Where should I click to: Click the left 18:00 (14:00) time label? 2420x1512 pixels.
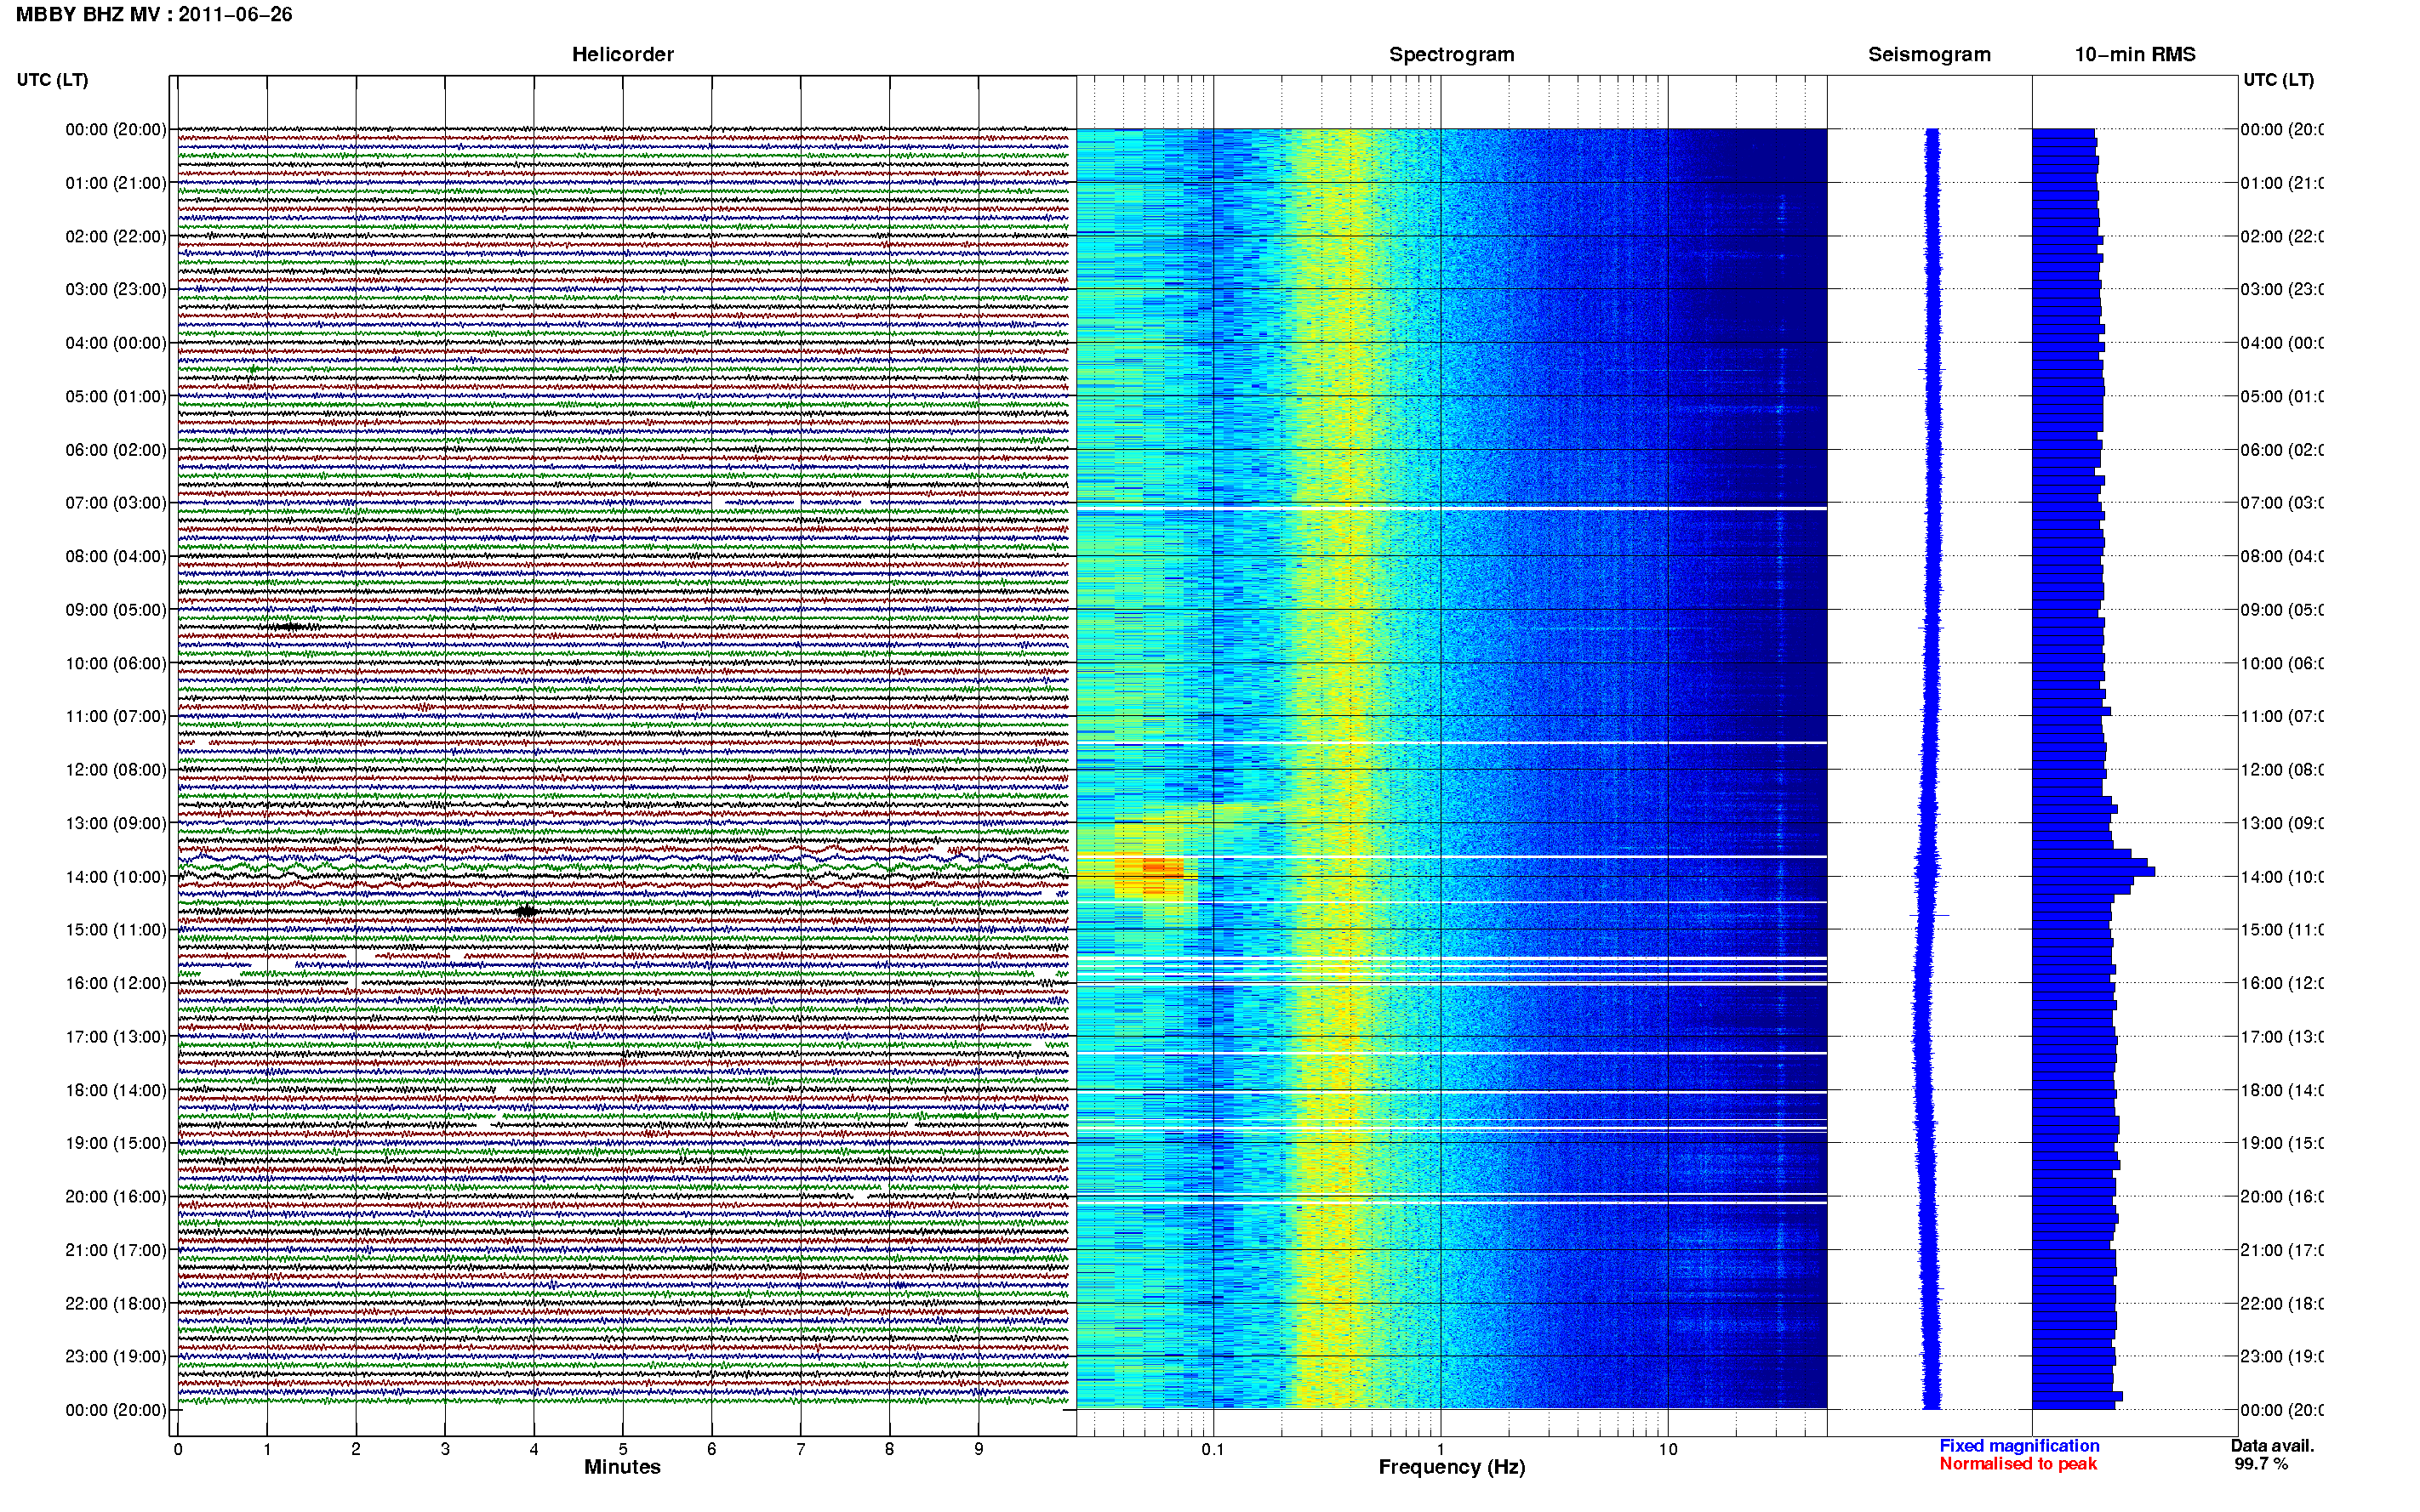click(116, 1090)
